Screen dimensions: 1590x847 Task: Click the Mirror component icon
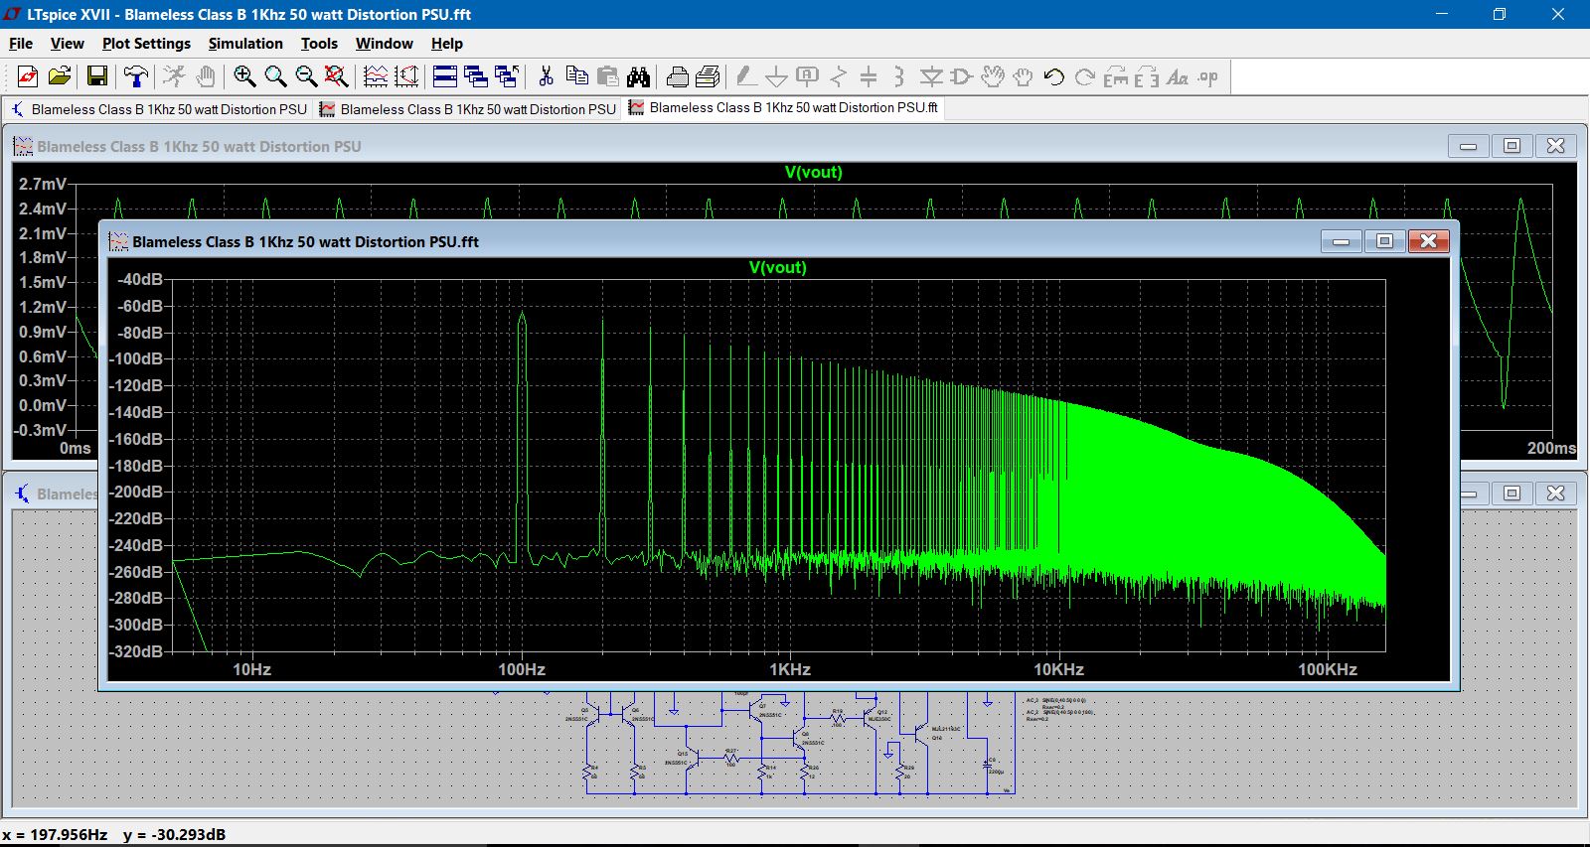[x=1147, y=76]
